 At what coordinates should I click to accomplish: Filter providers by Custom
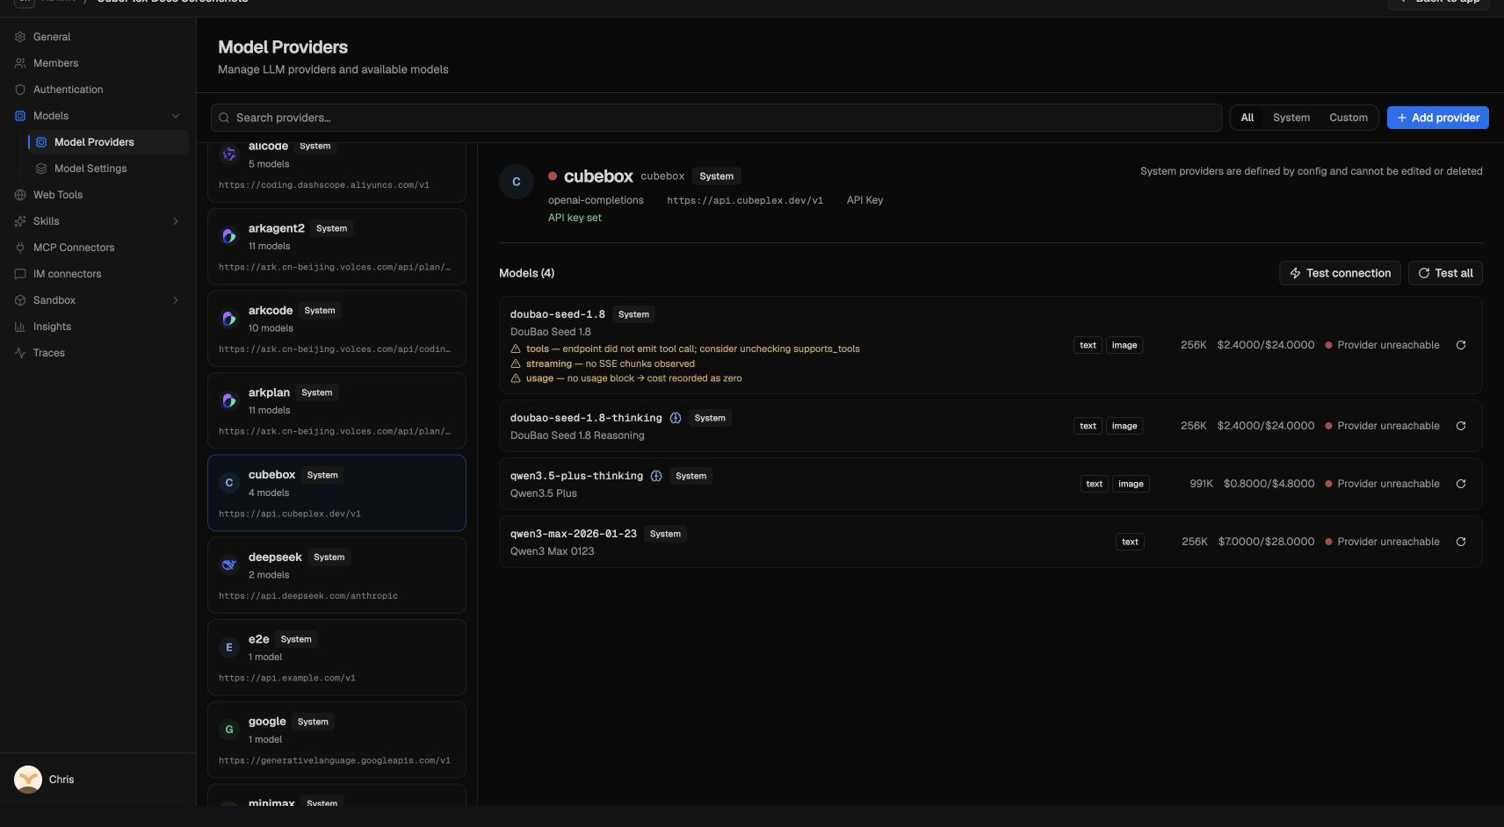(x=1348, y=118)
